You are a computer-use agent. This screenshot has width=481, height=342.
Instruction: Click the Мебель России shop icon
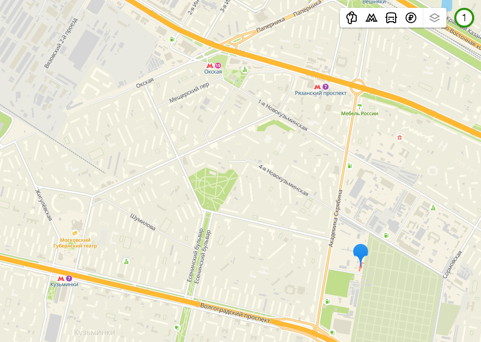[x=360, y=106]
